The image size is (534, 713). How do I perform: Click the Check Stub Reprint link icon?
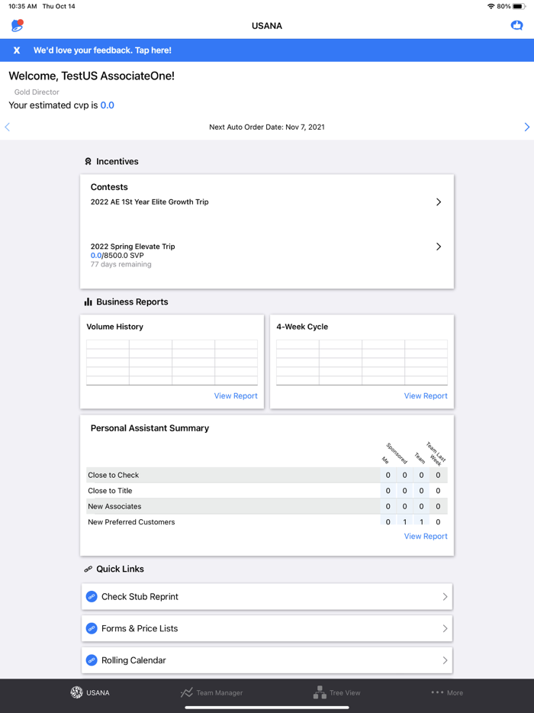[x=92, y=597]
